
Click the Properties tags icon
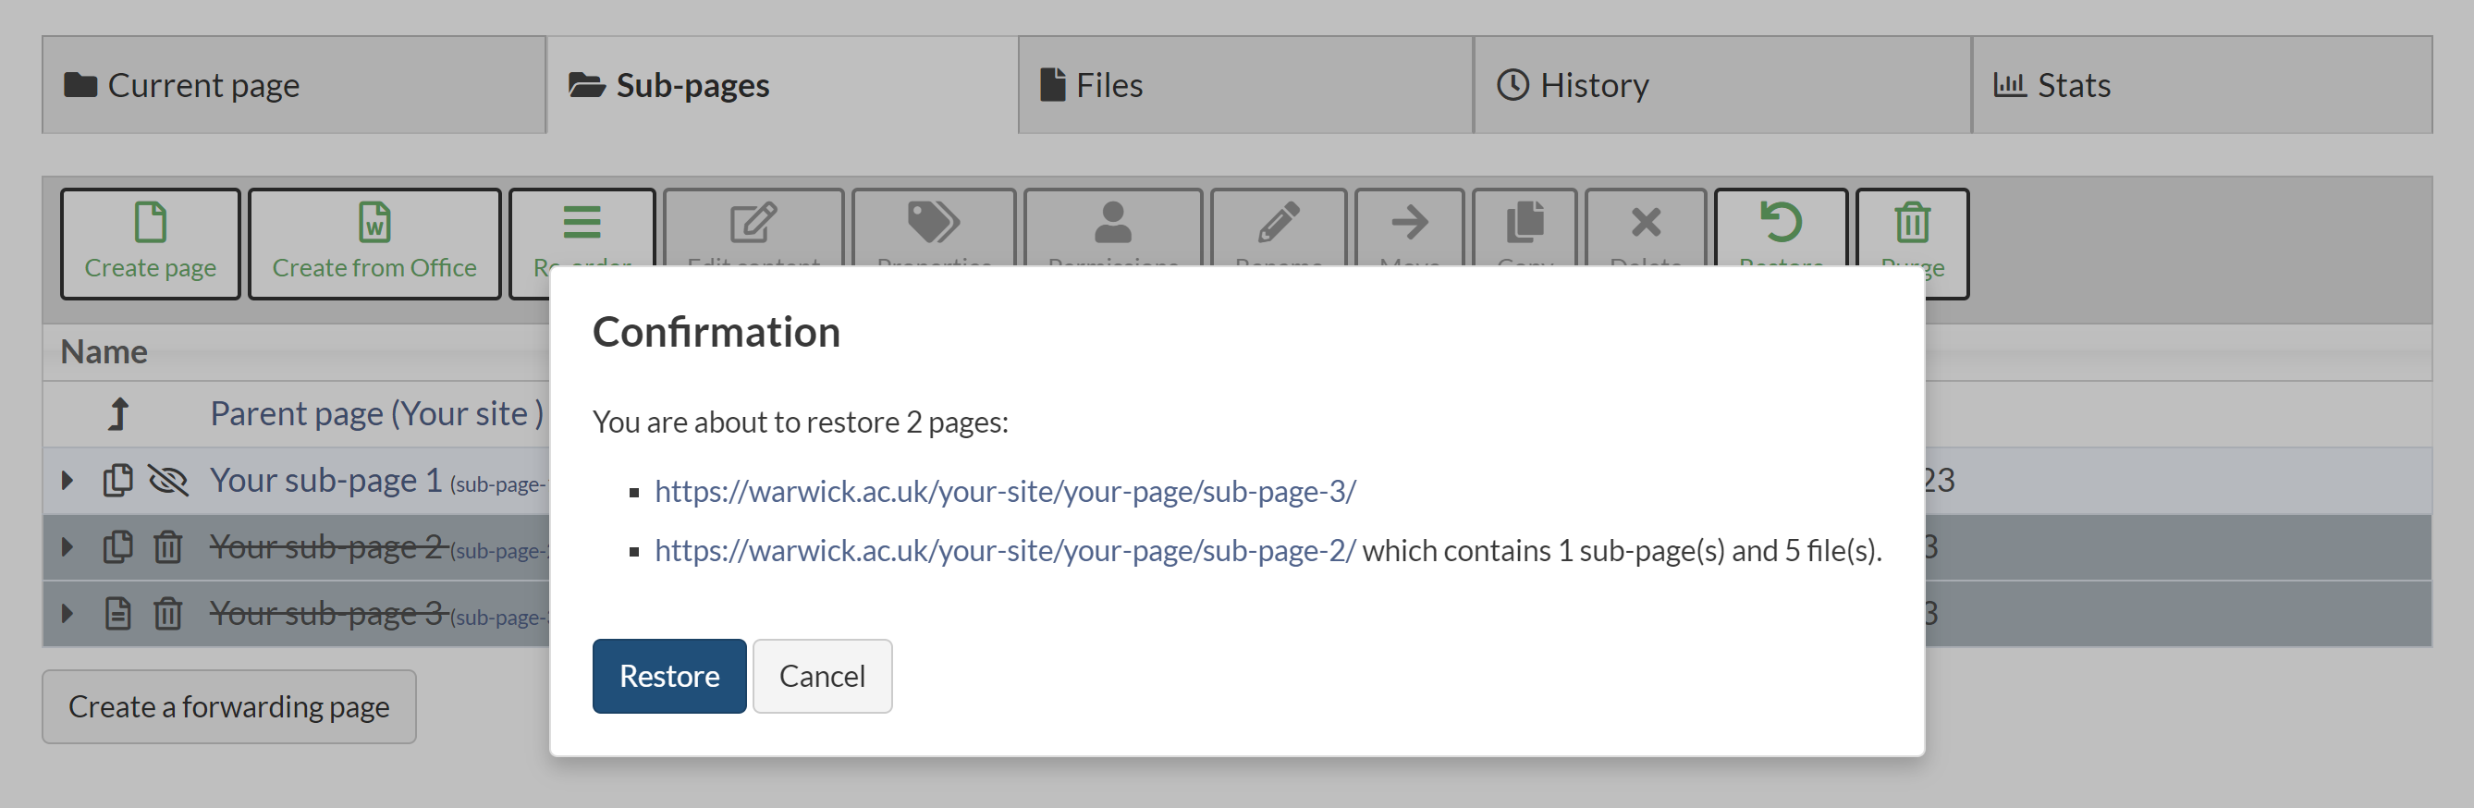pos(933,222)
